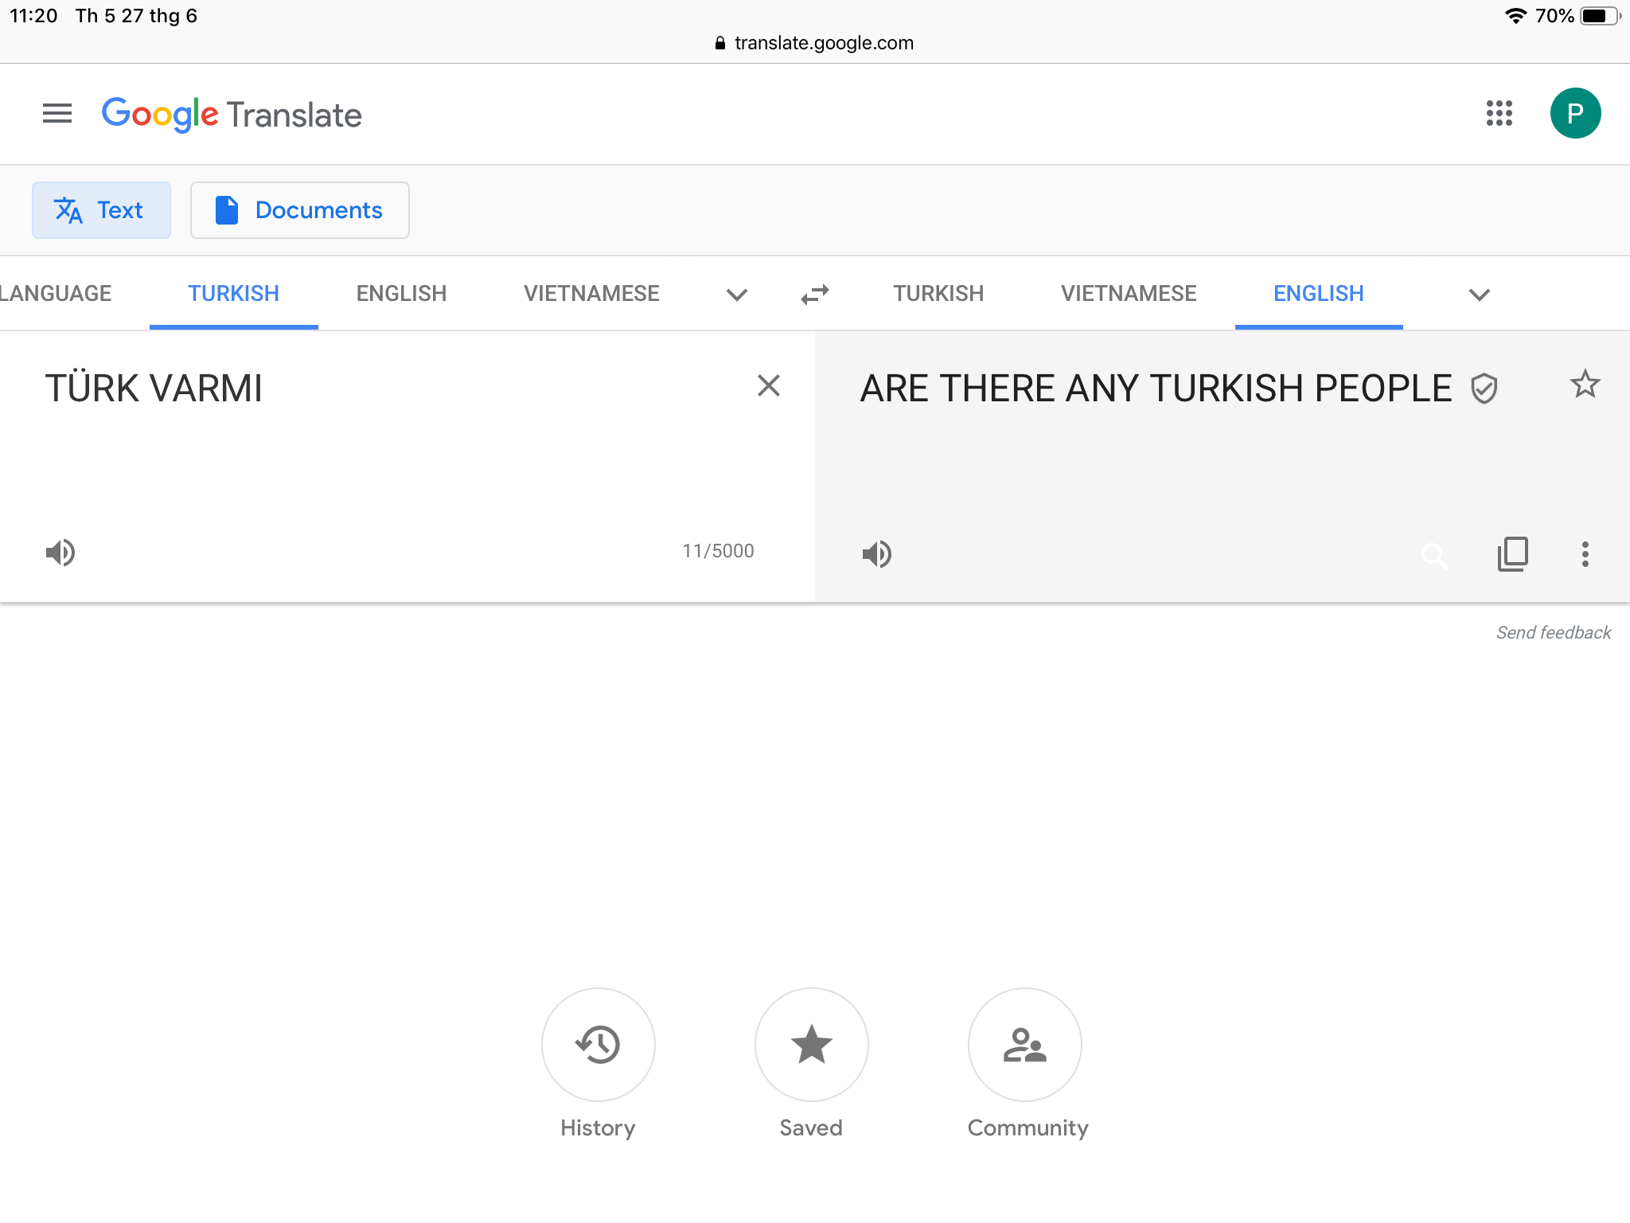Listen to the English translation
Screen dimensions: 1630x1223
pyautogui.click(x=877, y=553)
